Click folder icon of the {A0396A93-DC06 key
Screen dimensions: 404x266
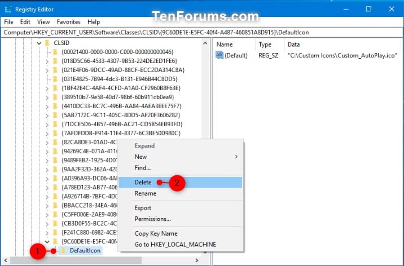point(55,178)
